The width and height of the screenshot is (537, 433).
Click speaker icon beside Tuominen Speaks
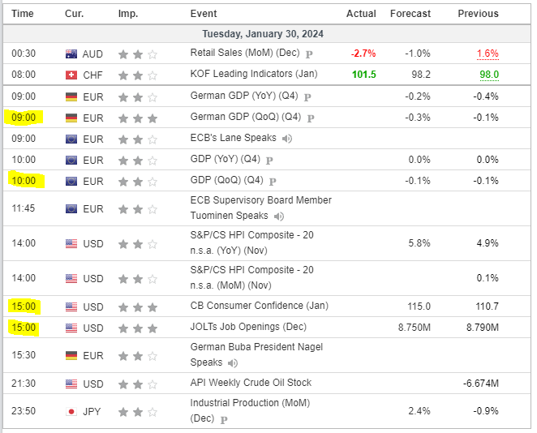coord(279,216)
